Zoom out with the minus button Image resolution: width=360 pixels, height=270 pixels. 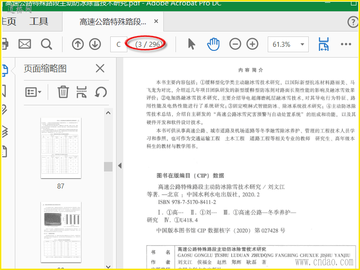(x=235, y=44)
